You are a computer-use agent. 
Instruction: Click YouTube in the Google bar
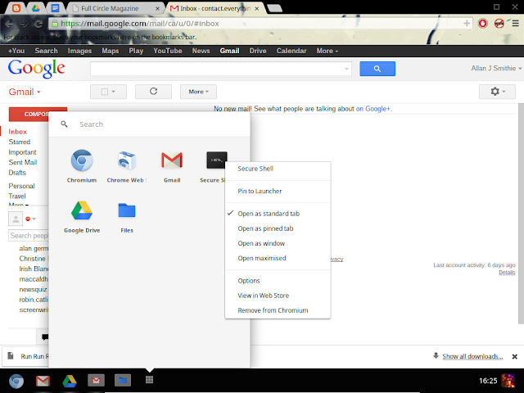(167, 51)
